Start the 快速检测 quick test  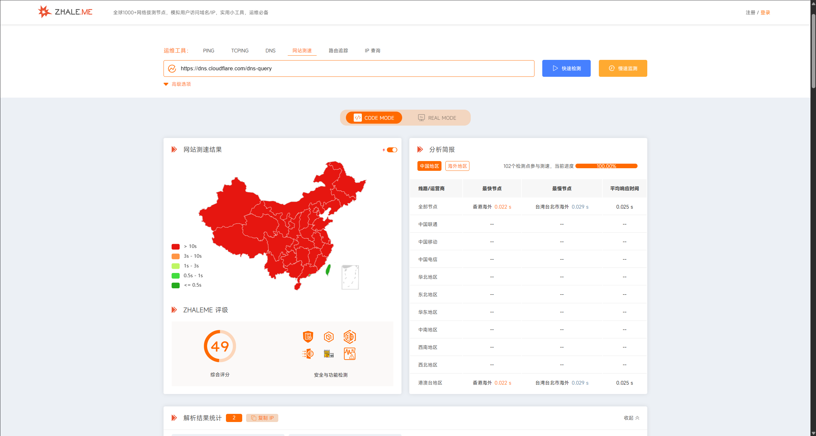pyautogui.click(x=566, y=68)
